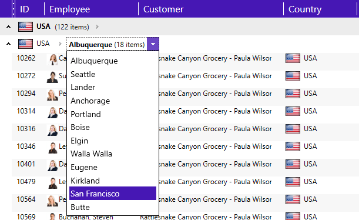Select order ID 10401 cell

(x=26, y=164)
